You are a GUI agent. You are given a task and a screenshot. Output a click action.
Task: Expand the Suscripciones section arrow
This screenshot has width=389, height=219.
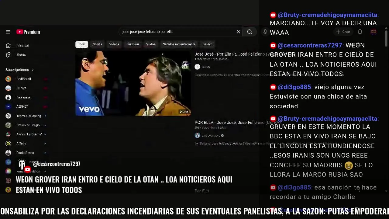[33, 70]
